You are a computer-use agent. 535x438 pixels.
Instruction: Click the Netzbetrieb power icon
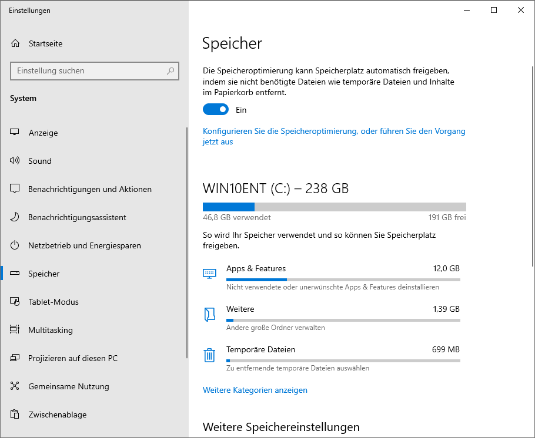[x=15, y=245]
